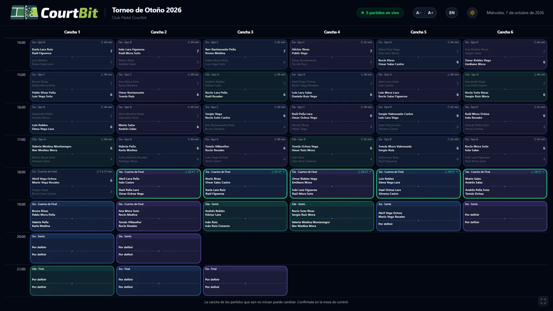Image resolution: width=553 pixels, height=311 pixels.
Task: Open match Bruno Rivas vs Valeria Peña at 19:00
Action: tap(72, 216)
